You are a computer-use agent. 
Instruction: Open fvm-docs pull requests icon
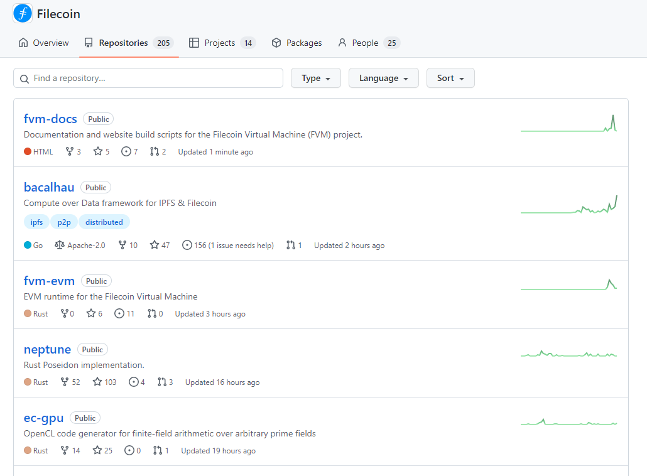[155, 151]
